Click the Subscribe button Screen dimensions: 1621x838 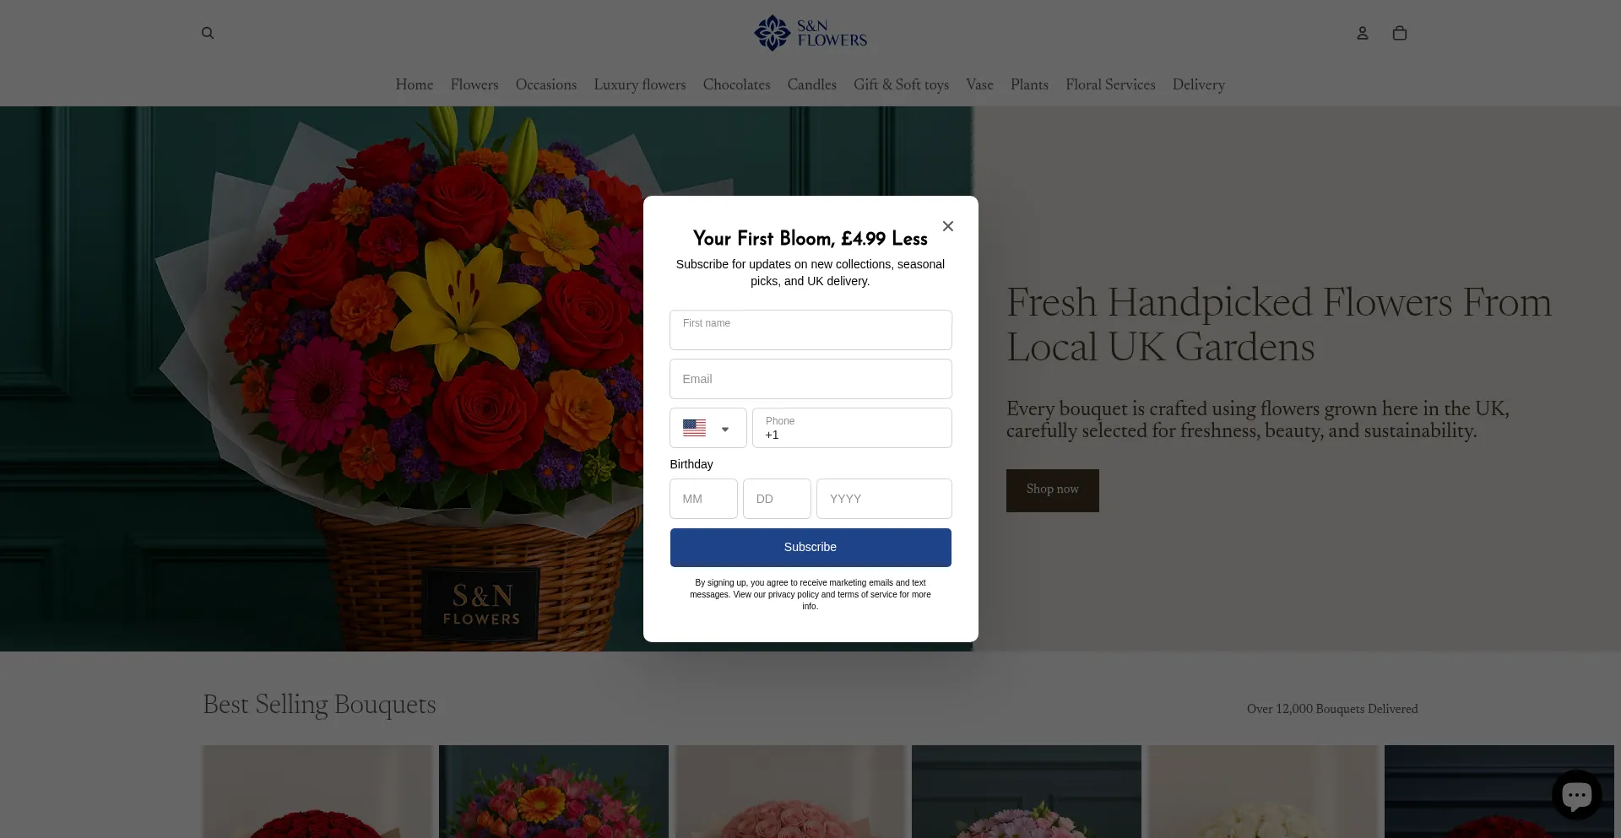(x=810, y=547)
